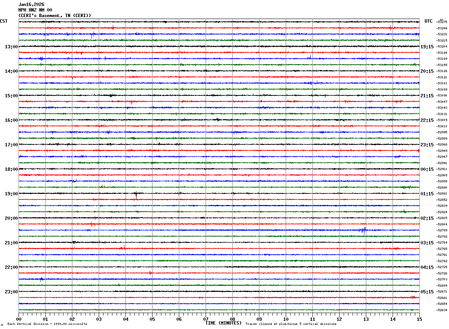Click the 00:15 UTC time label
The image size is (449, 329).
(427, 169)
